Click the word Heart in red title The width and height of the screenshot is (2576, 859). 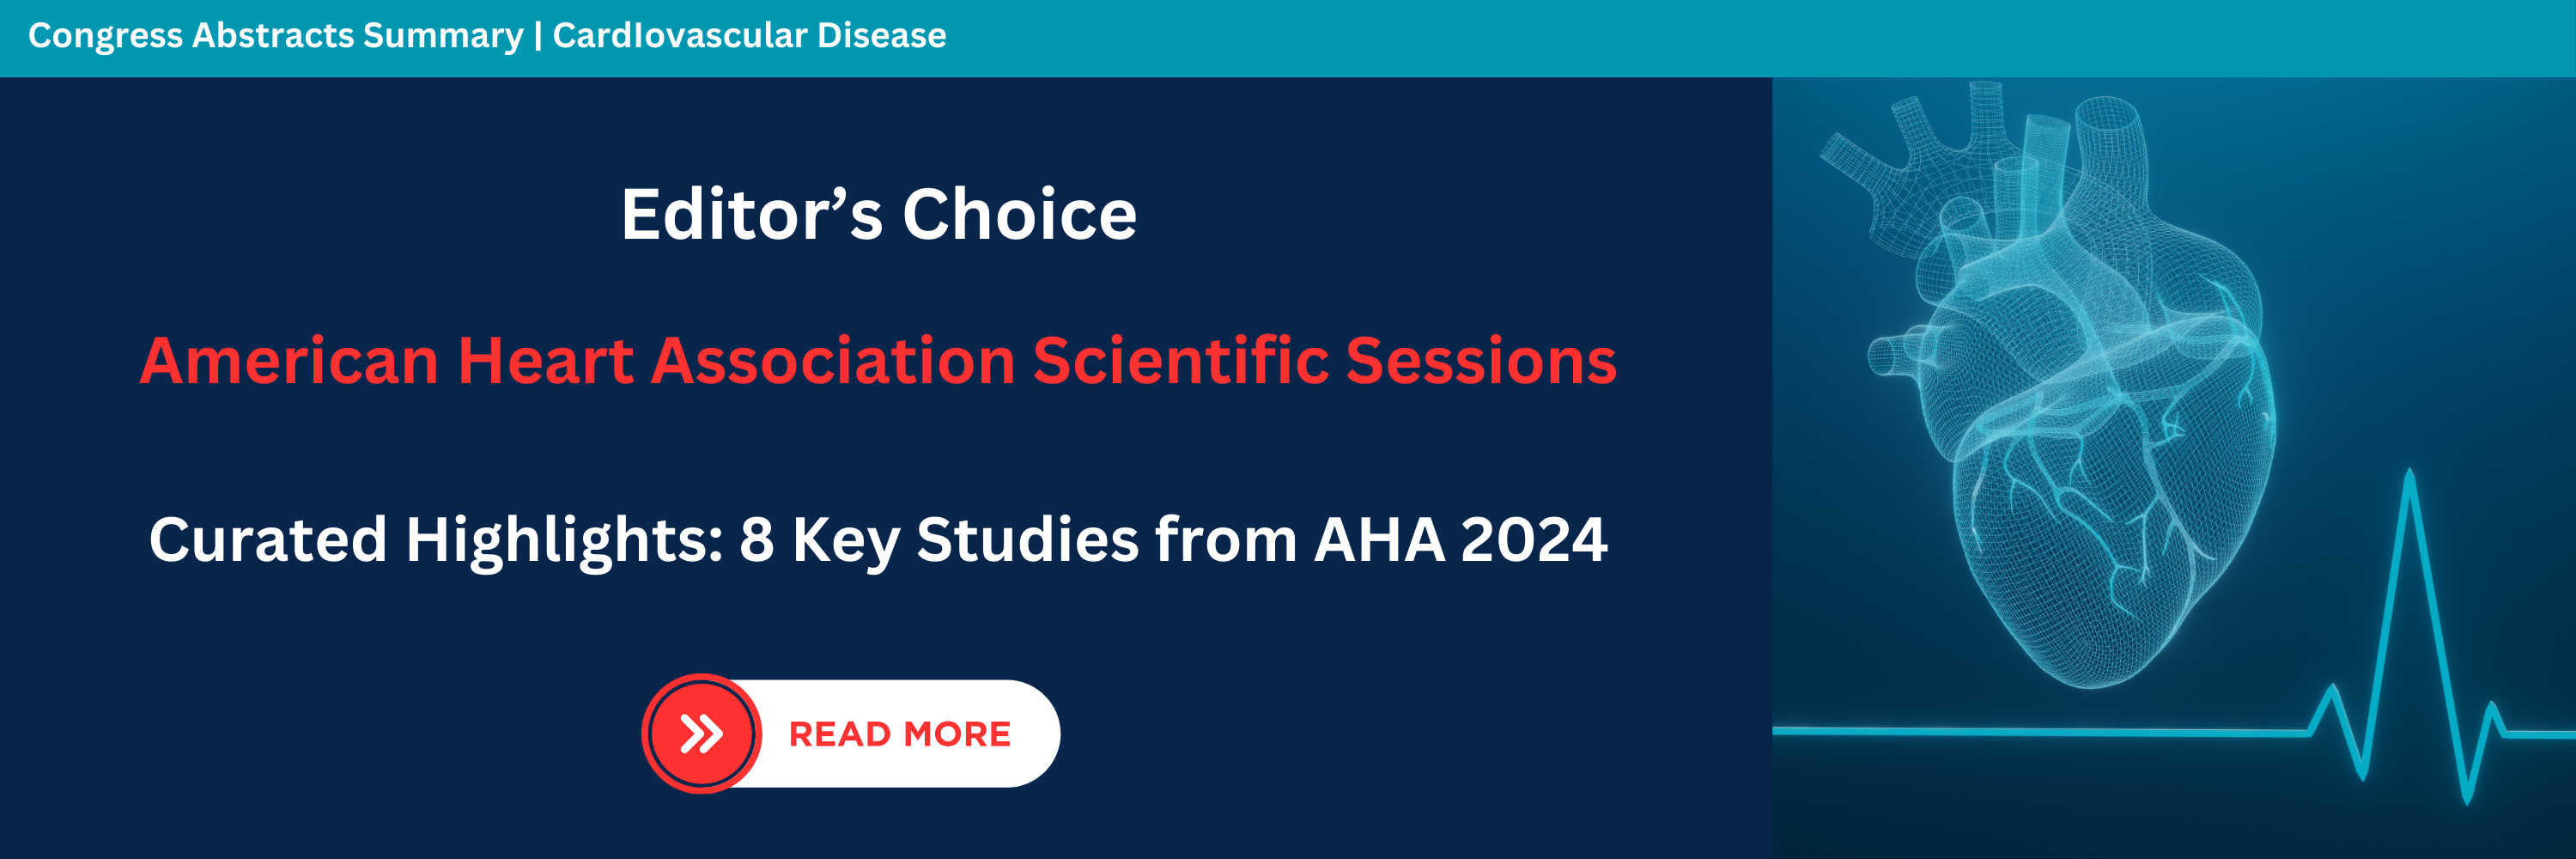coord(545,360)
